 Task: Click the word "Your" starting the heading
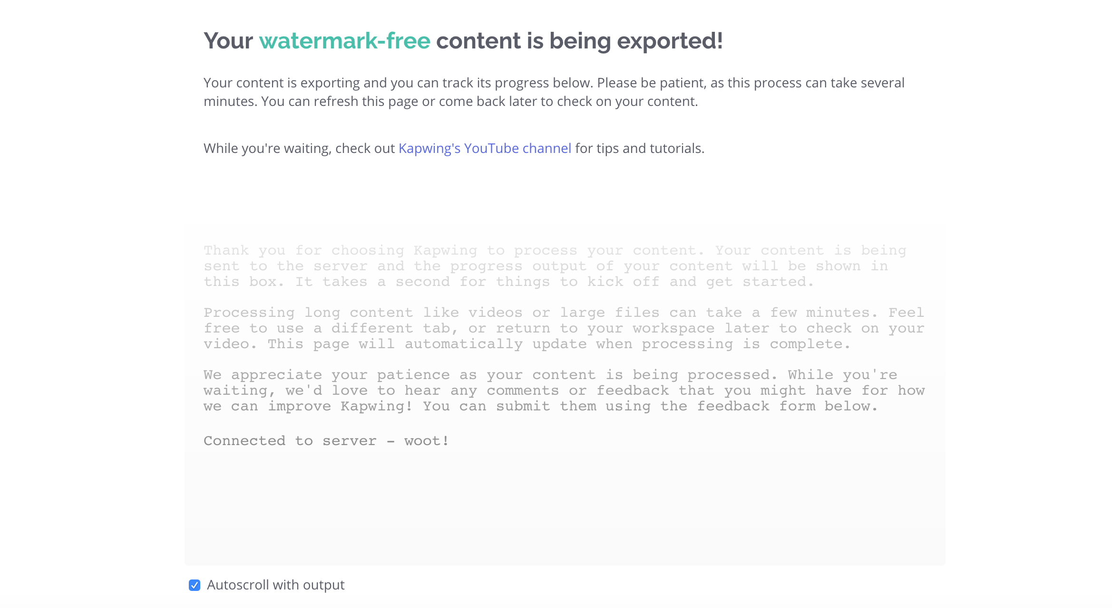pos(228,41)
